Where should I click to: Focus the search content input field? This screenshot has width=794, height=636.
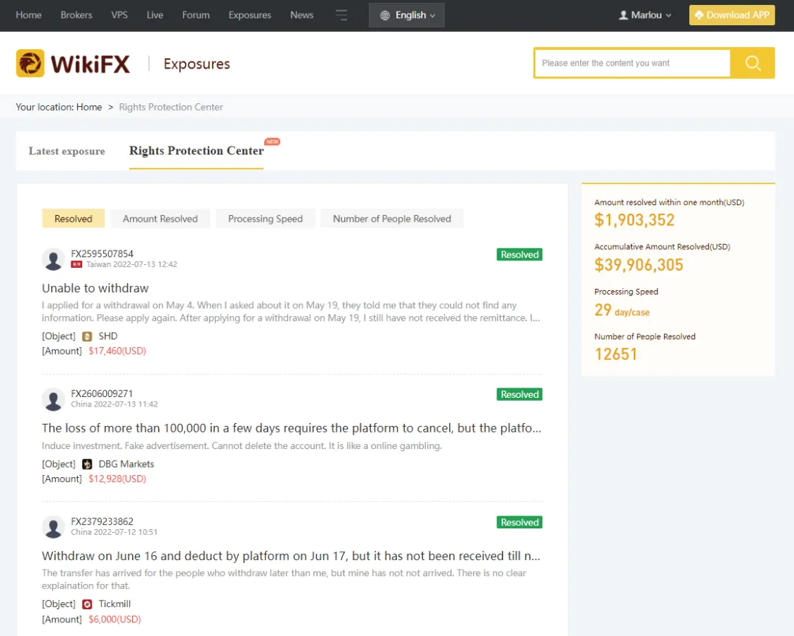[x=632, y=63]
